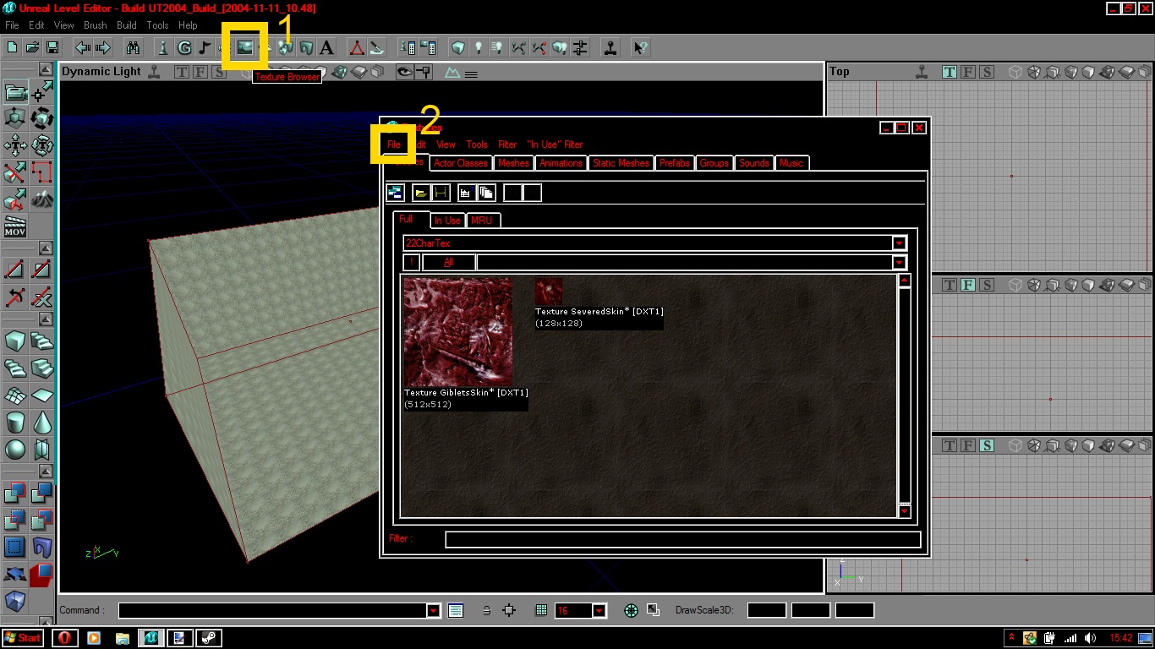Open the File menu in the browser window

click(x=394, y=145)
